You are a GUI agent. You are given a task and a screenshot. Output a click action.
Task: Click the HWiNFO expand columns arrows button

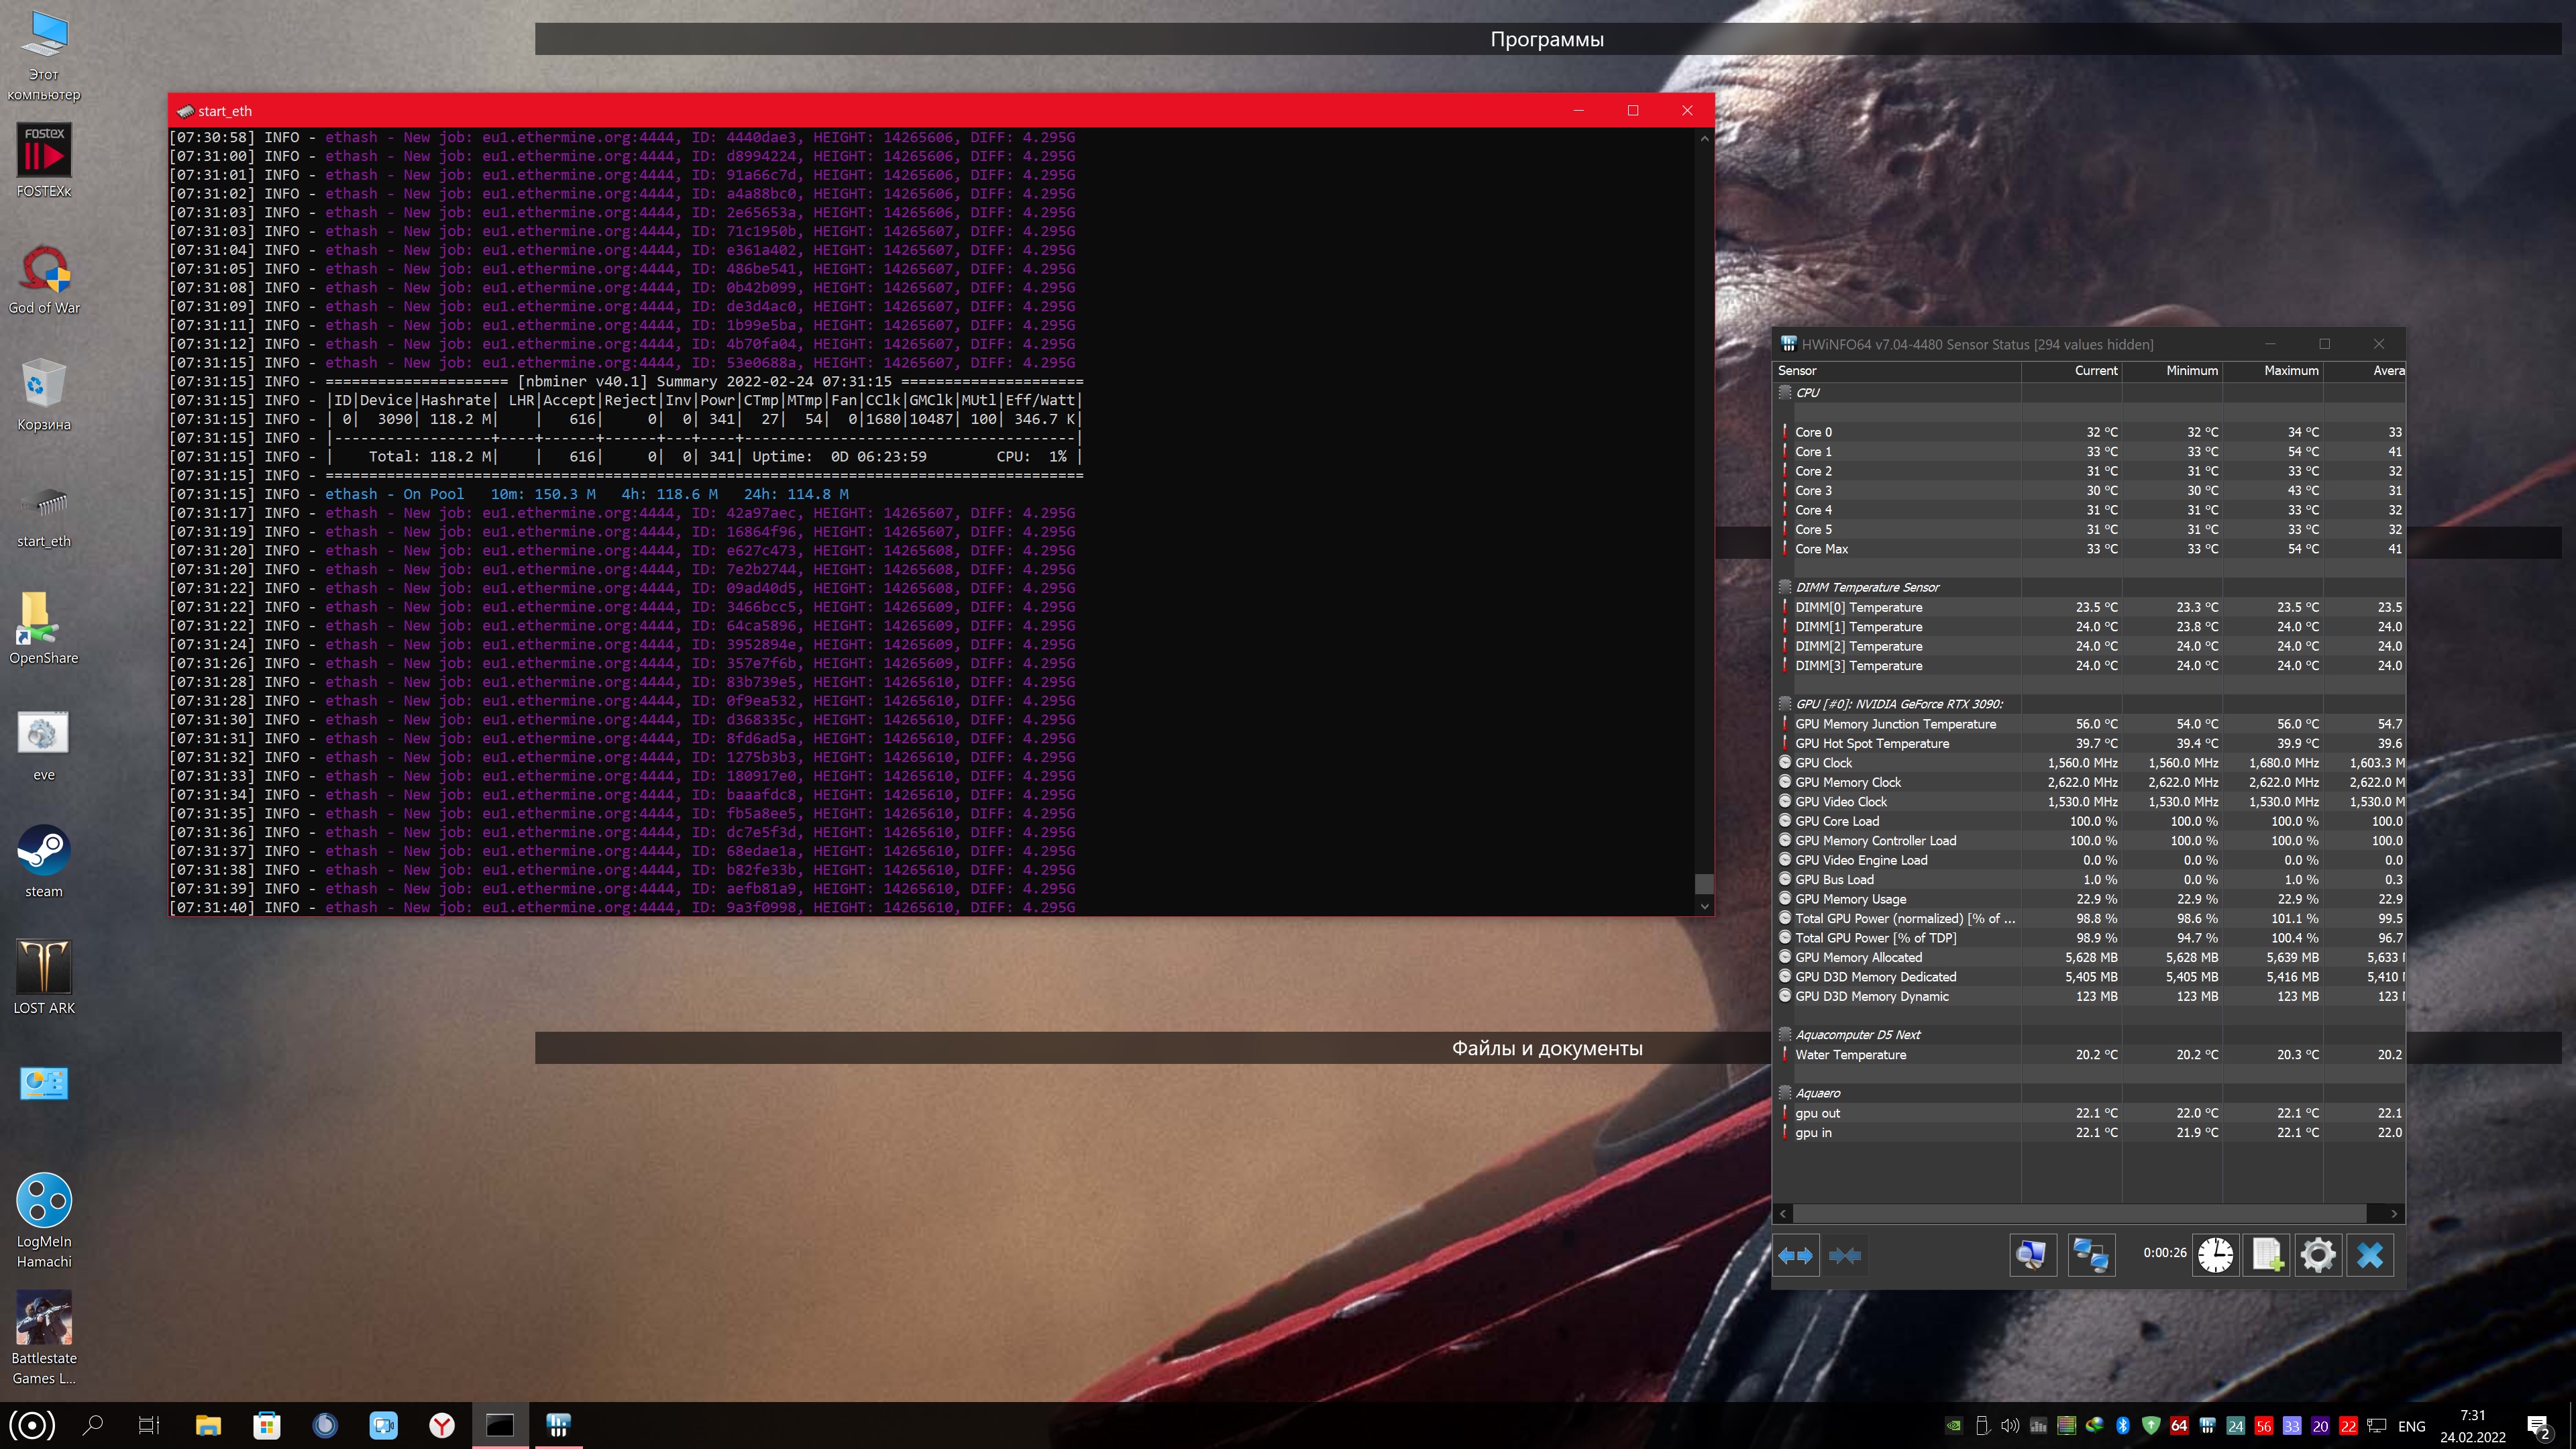tap(1796, 1255)
